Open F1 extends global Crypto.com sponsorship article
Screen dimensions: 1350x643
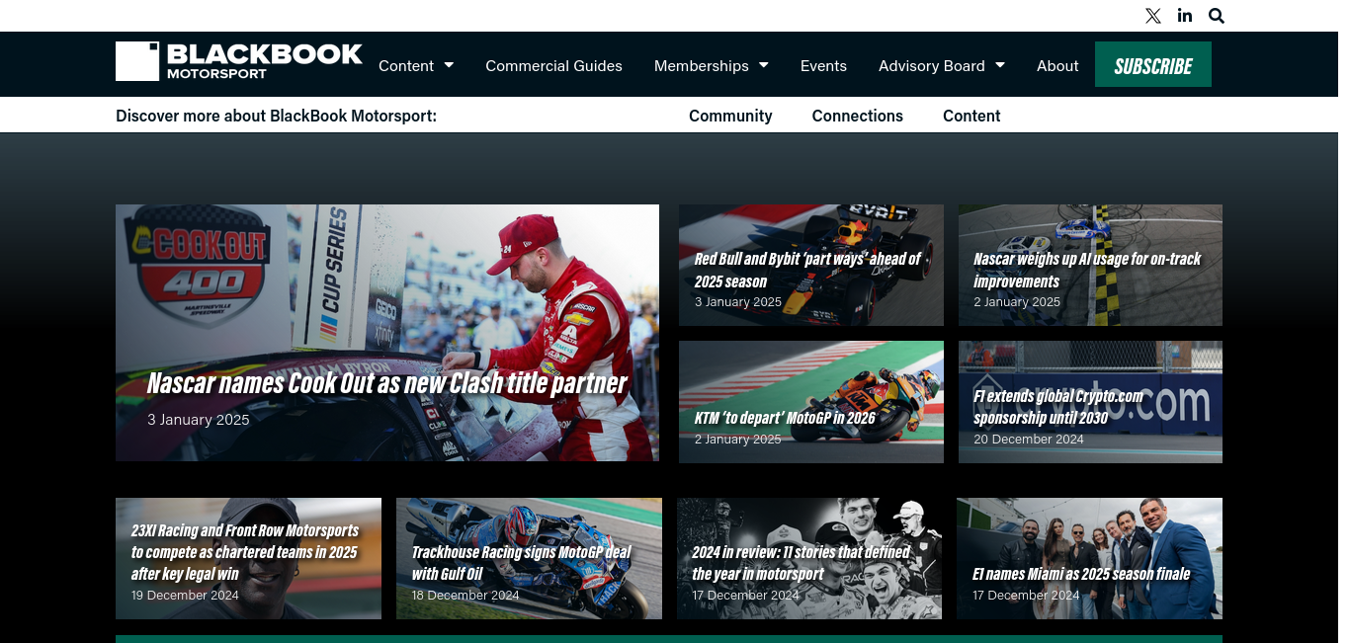coord(1057,406)
